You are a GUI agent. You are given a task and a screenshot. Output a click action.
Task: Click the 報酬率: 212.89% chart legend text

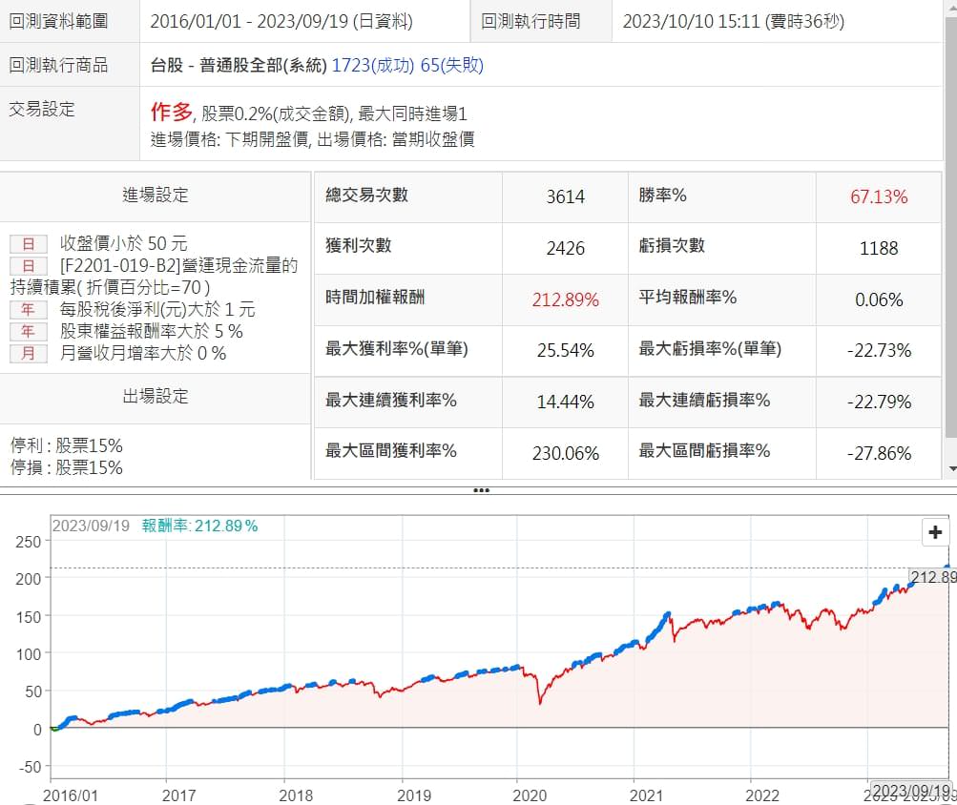coord(200,526)
